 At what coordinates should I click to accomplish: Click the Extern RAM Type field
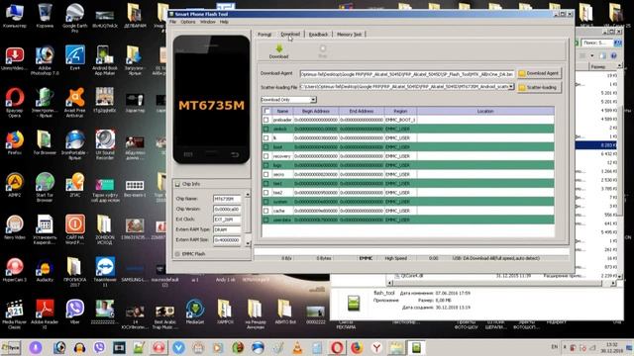click(x=227, y=229)
